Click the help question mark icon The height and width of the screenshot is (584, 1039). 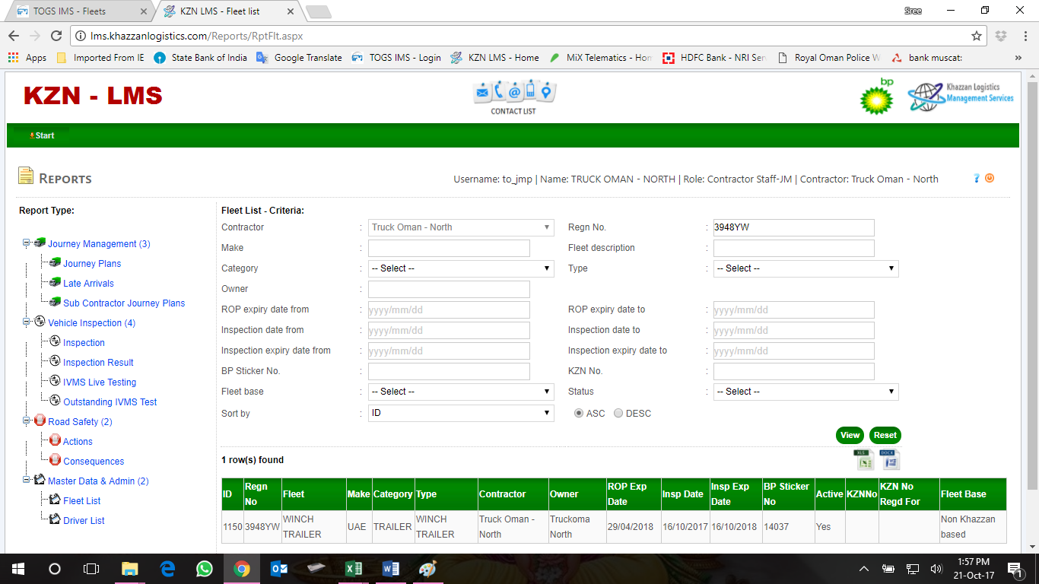977,179
